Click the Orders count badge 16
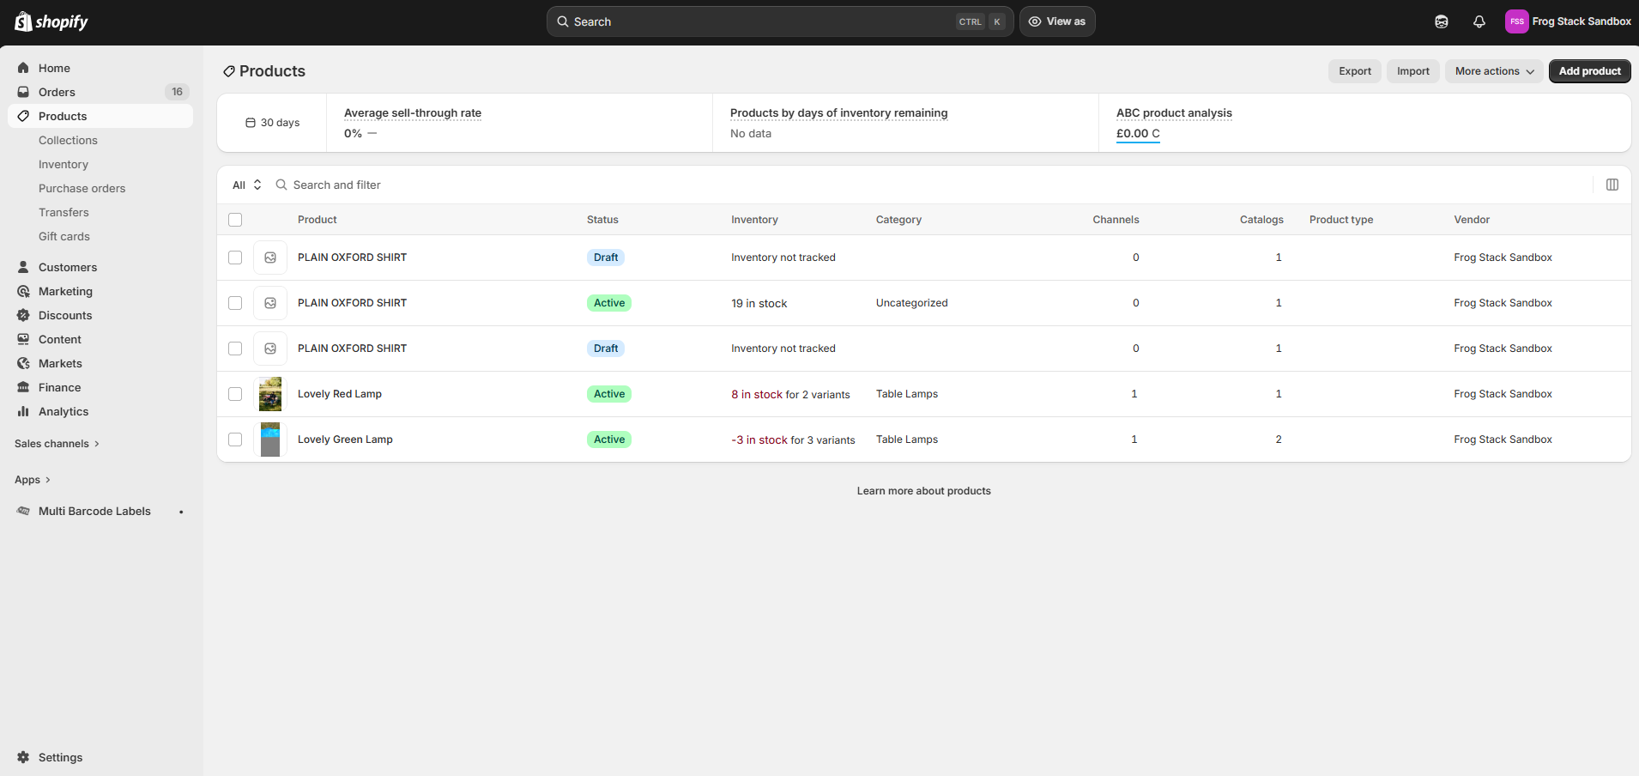This screenshot has height=776, width=1639. pos(177,92)
